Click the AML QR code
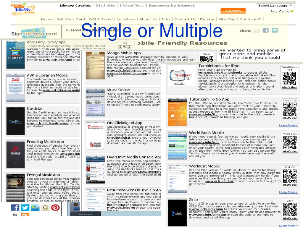 click(125, 47)
